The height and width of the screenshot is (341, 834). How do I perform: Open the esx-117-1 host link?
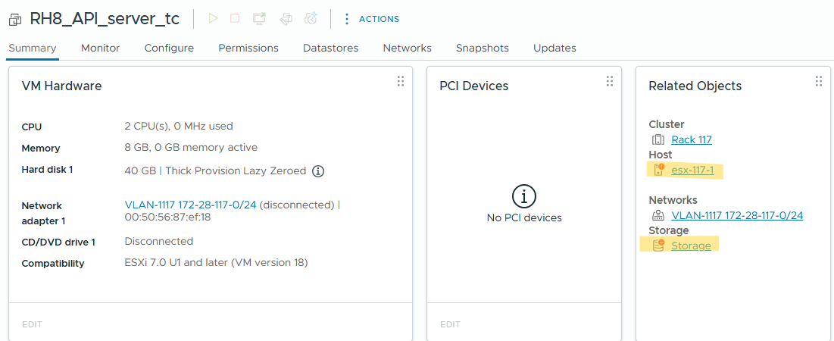tap(692, 170)
